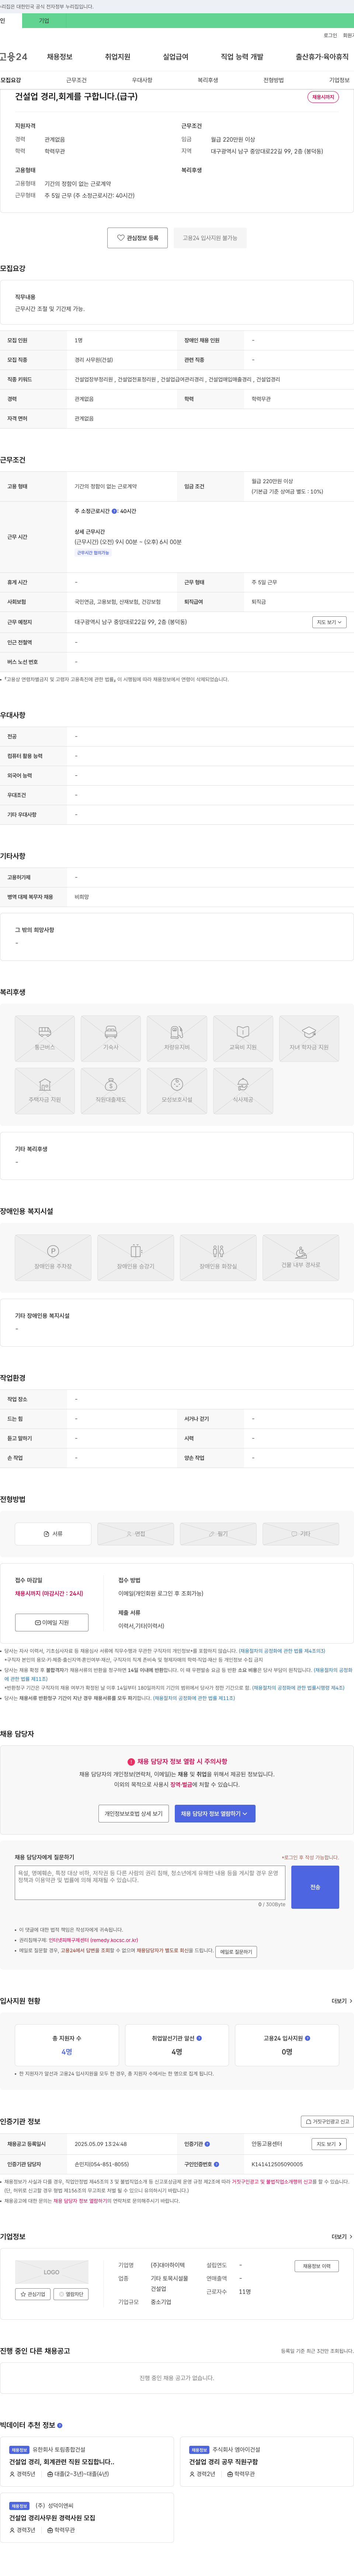Click the 열람차단 button

coord(72,2294)
